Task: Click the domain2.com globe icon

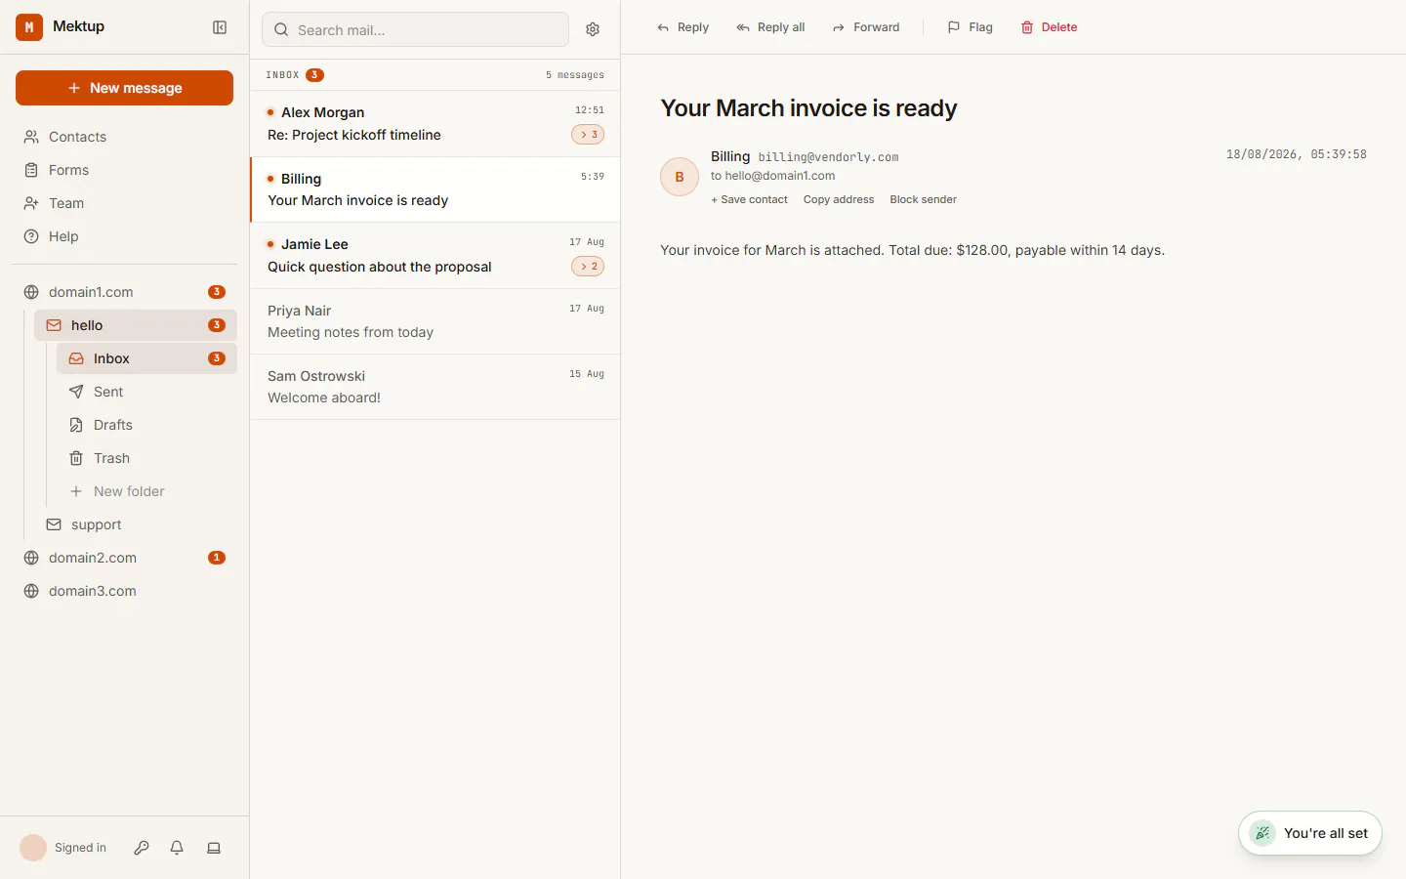Action: (x=31, y=558)
